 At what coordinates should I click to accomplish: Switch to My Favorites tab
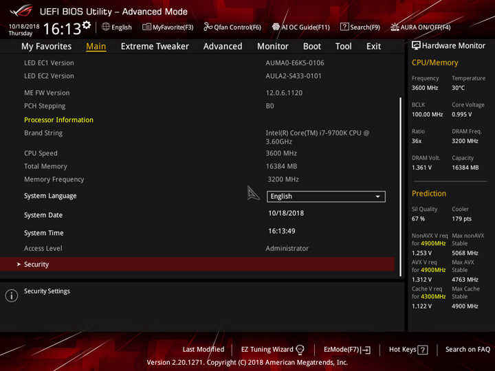pos(47,47)
